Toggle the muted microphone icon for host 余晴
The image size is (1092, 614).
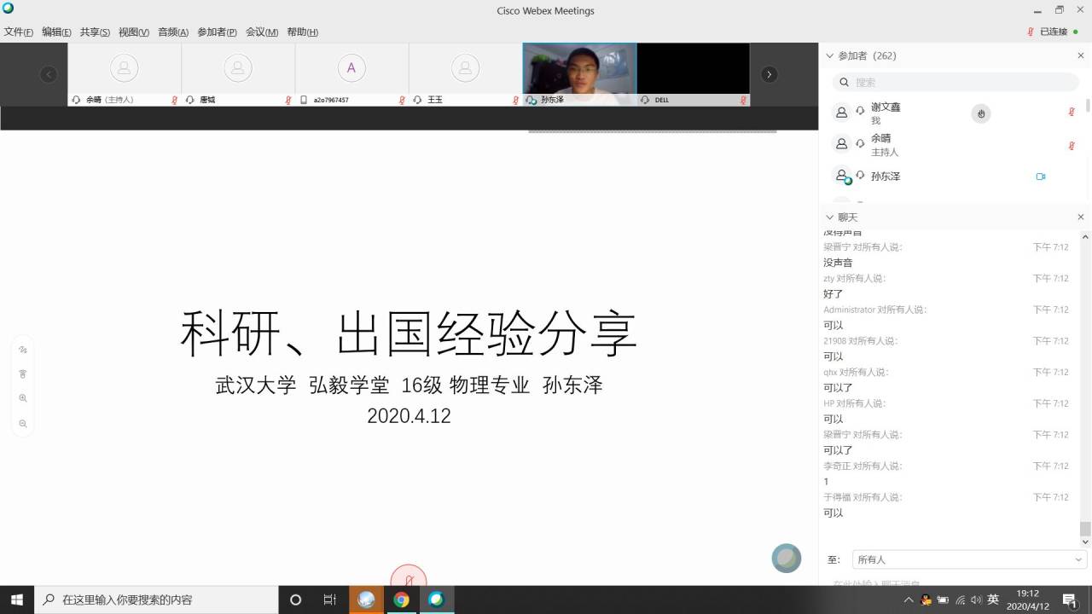click(1072, 146)
